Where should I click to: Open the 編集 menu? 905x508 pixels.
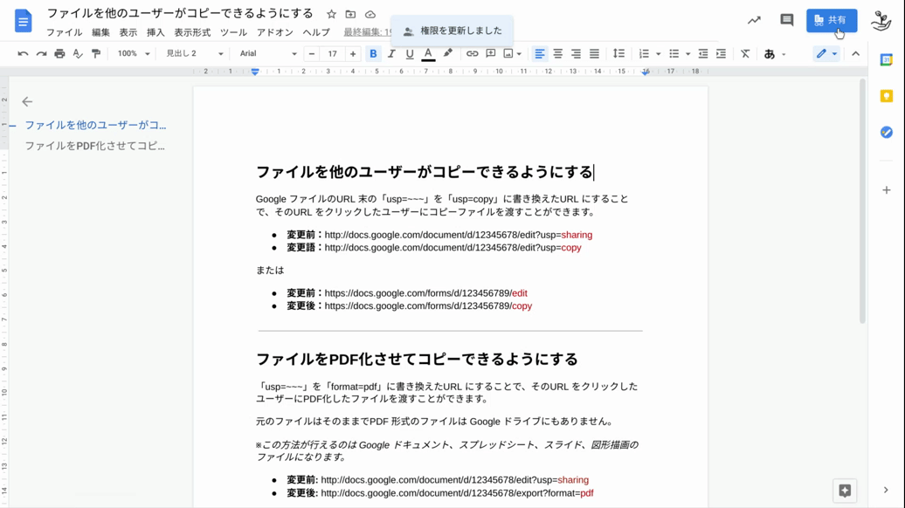100,32
